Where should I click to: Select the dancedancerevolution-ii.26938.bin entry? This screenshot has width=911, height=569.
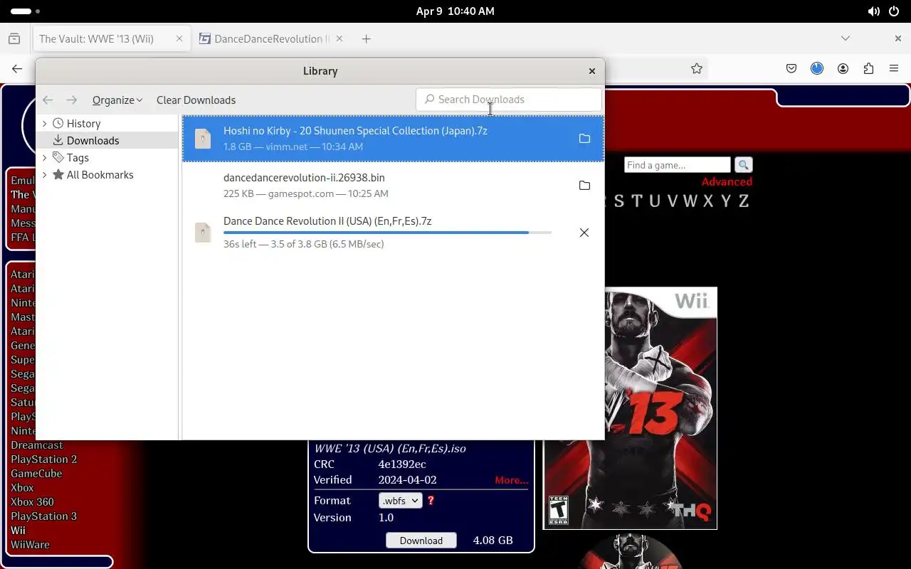tap(393, 186)
